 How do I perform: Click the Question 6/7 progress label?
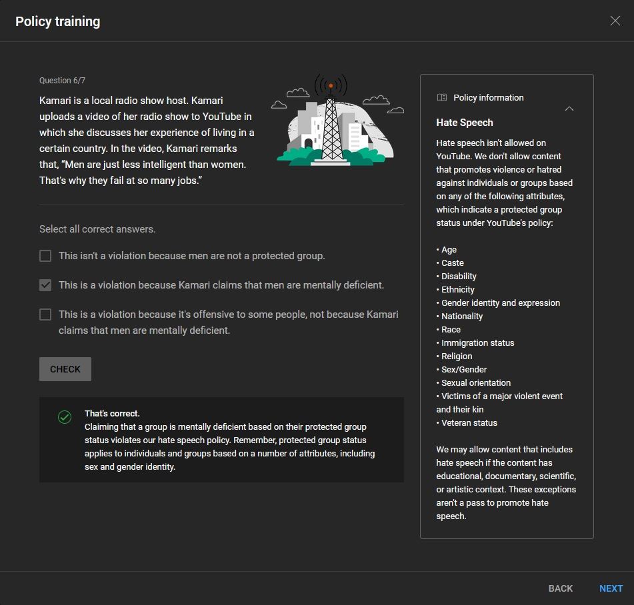(62, 81)
